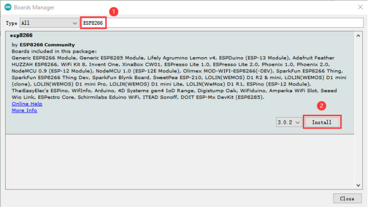368x207 pixels.
Task: Select the esp8266 package title
Action: click(x=22, y=36)
